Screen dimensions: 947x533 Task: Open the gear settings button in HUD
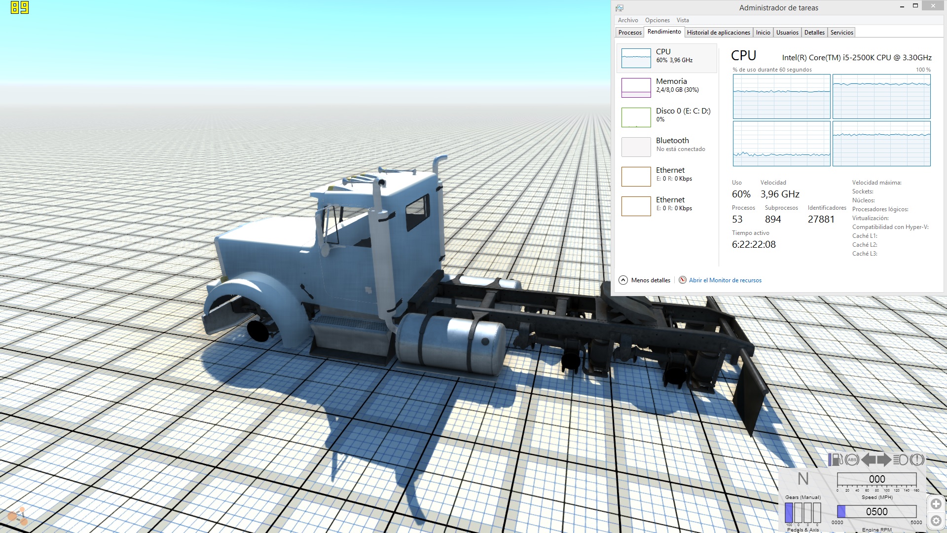pos(936,521)
